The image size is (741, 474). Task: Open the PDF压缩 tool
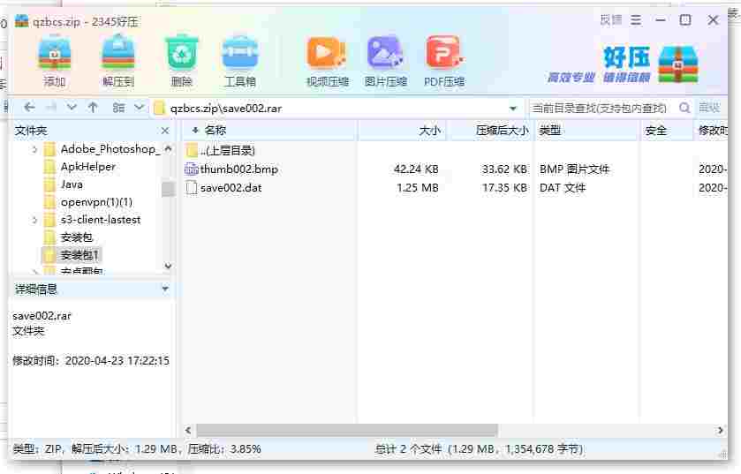[444, 53]
